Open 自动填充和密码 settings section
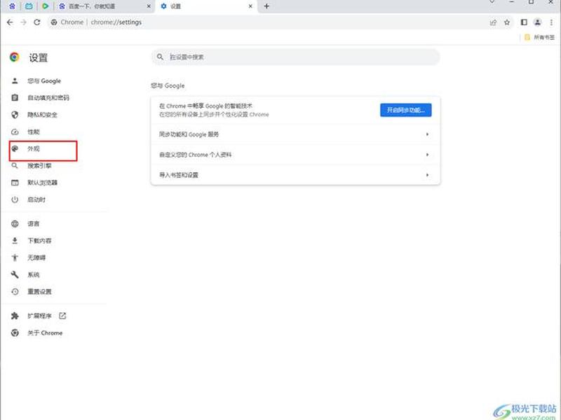 (x=48, y=98)
